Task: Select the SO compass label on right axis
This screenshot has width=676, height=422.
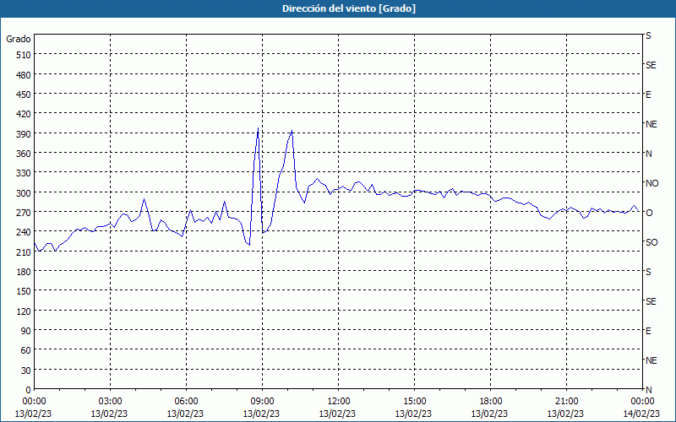Action: [x=651, y=242]
